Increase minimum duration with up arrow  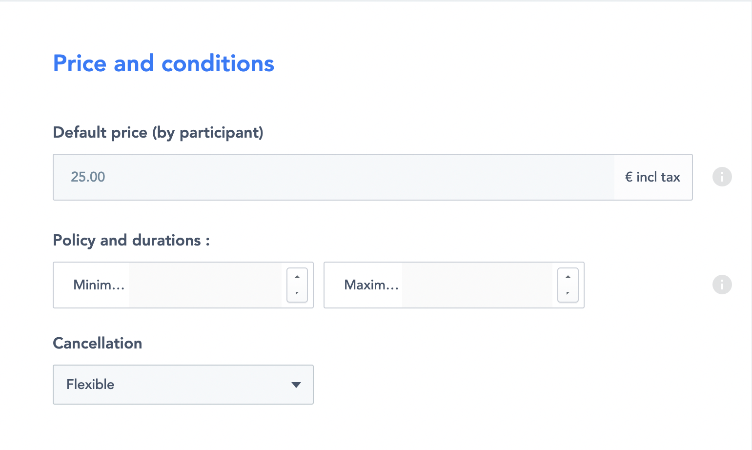coord(297,277)
